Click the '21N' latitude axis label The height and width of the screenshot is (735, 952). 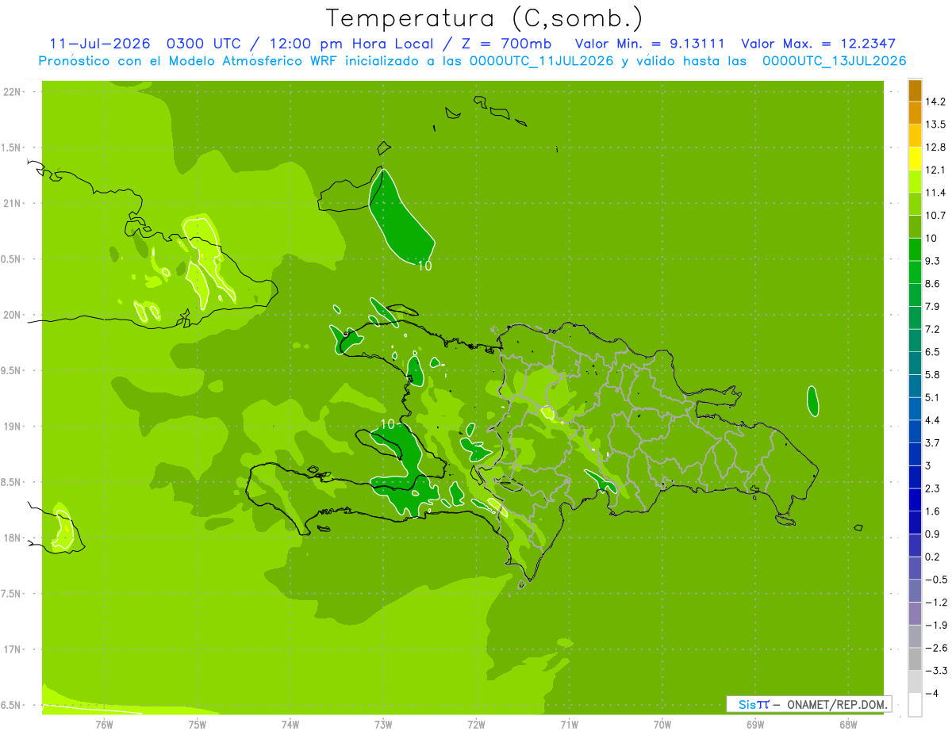pos(12,203)
